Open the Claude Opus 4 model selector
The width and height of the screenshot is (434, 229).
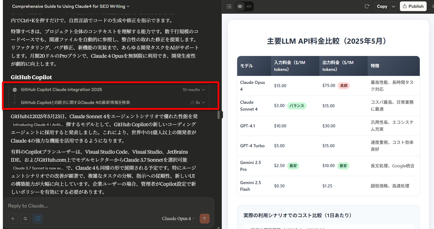178,219
